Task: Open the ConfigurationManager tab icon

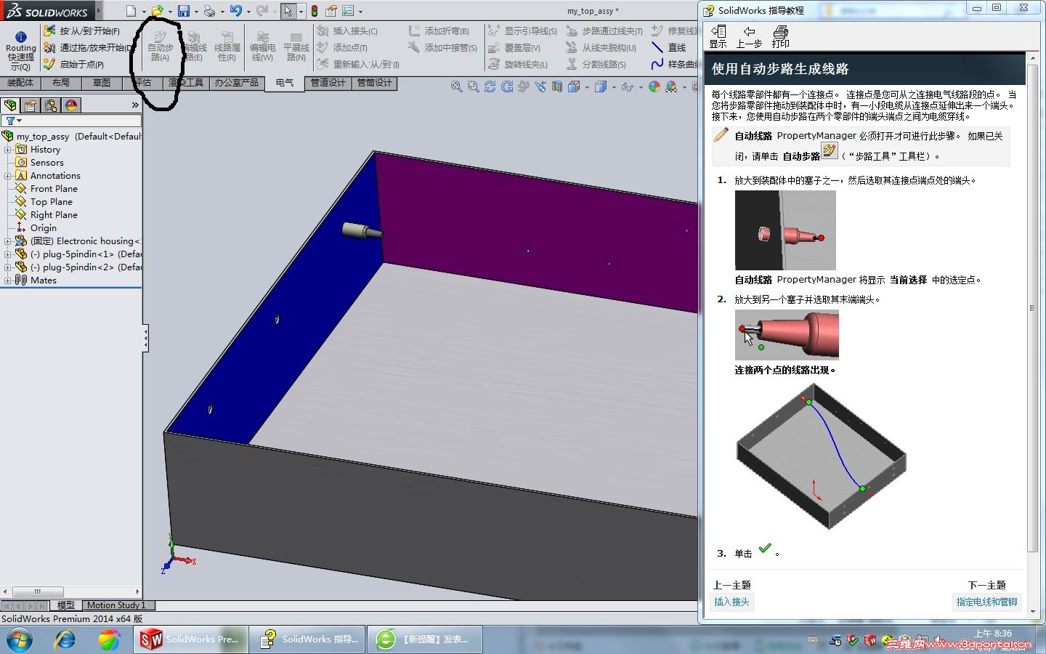Action: [51, 105]
